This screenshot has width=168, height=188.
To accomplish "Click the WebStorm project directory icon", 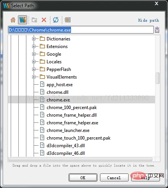I will [x=23, y=20].
